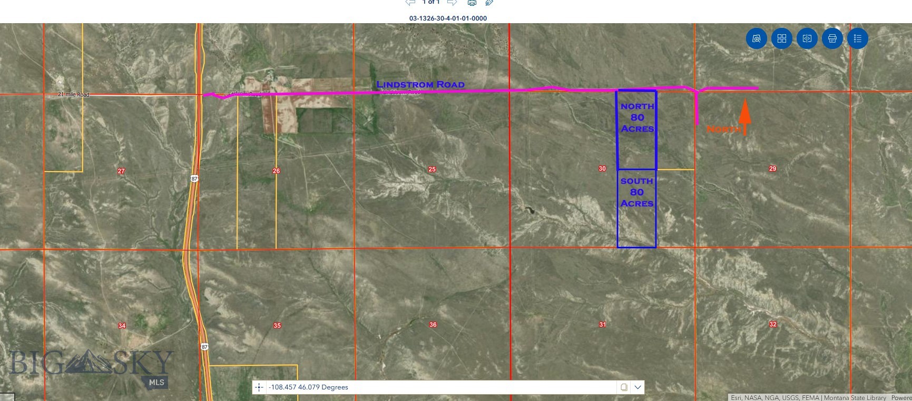Open the map legend list button

point(857,38)
